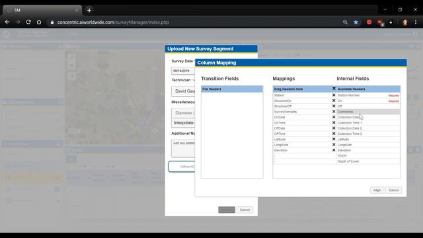
Task: Cancel the Upload New Survey Segment dialog
Action: tap(245, 210)
